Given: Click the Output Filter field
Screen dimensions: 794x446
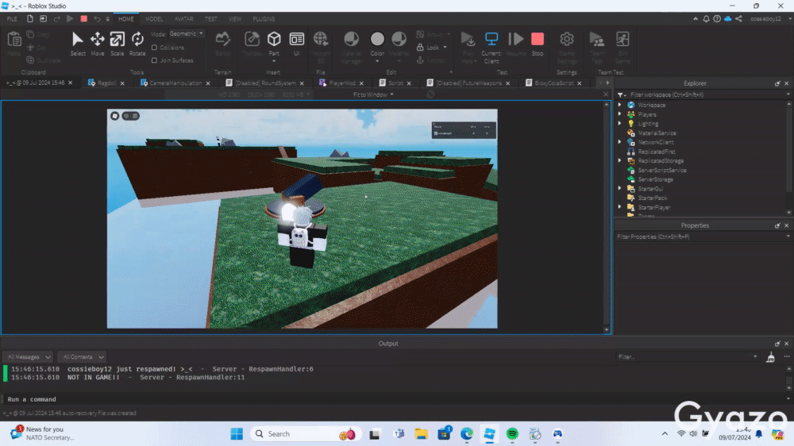Looking at the screenshot, I should click(x=687, y=357).
